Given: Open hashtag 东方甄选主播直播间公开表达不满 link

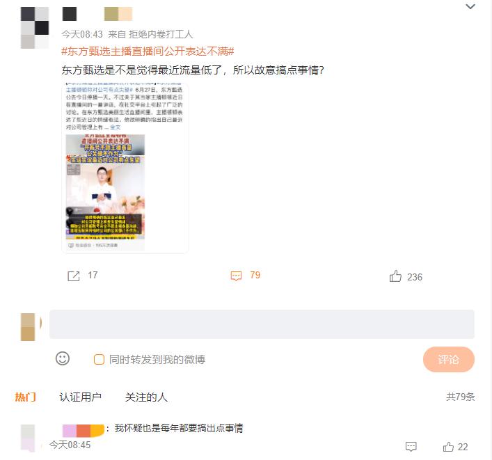Looking at the screenshot, I should coord(148,51).
